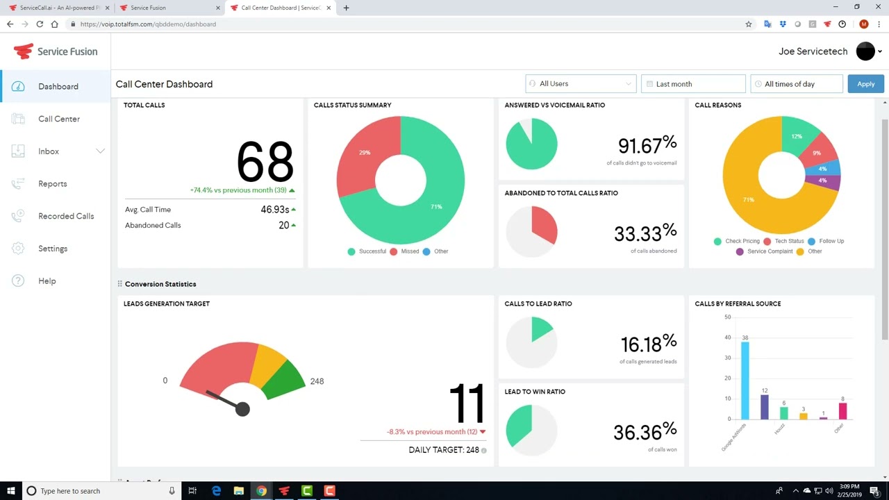Open Joe Servicetech user menu arrow
This screenshot has height=500, width=889.
click(880, 51)
